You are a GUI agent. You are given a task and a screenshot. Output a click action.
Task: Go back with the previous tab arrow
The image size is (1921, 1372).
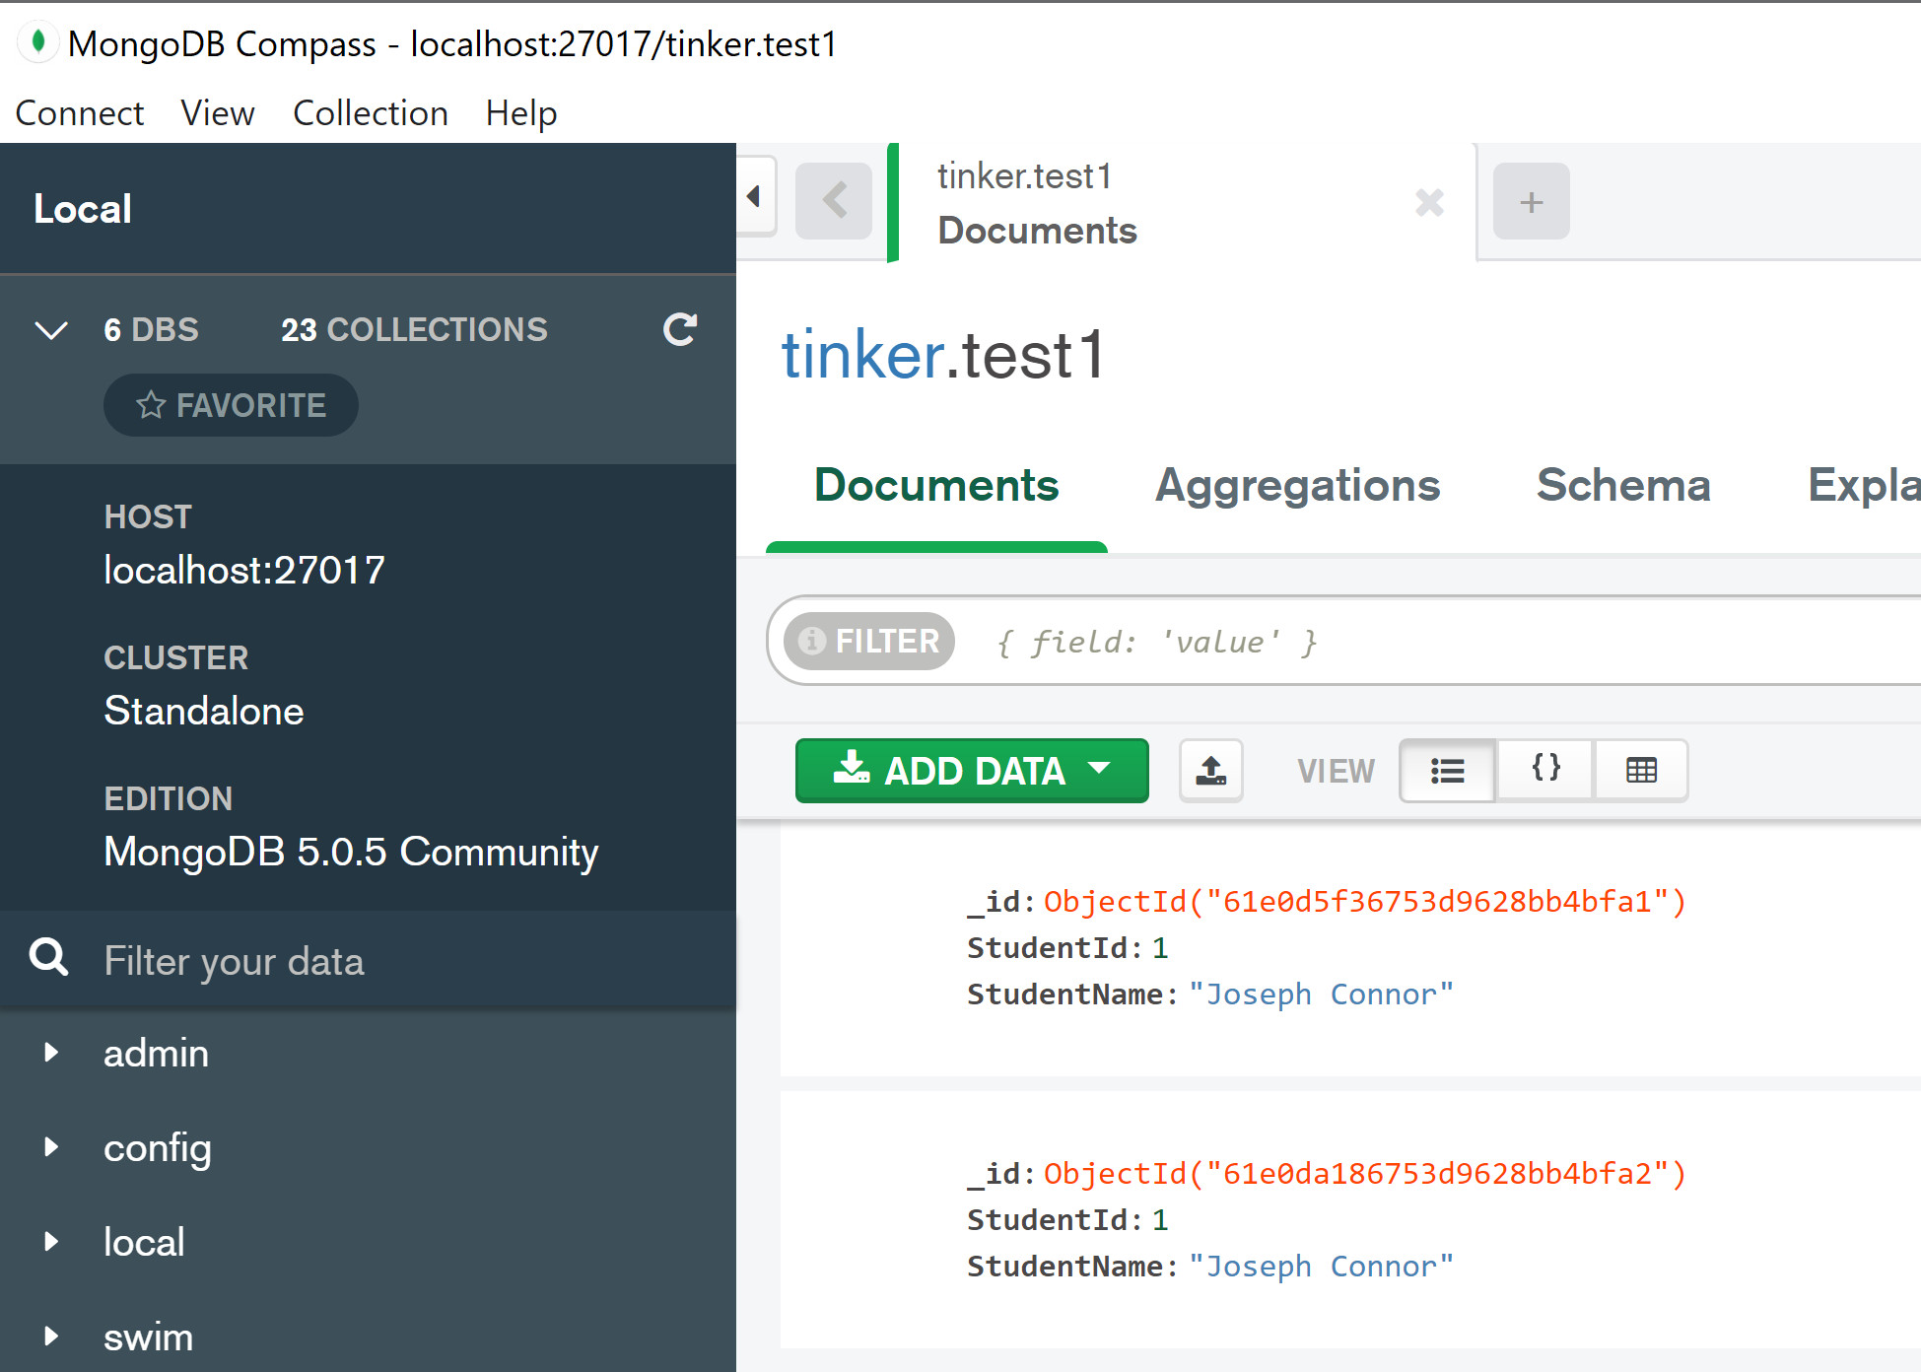[x=834, y=201]
